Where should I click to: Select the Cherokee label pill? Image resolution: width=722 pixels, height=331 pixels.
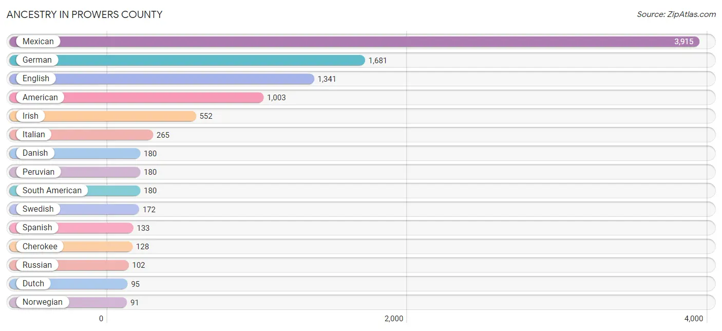tap(40, 247)
